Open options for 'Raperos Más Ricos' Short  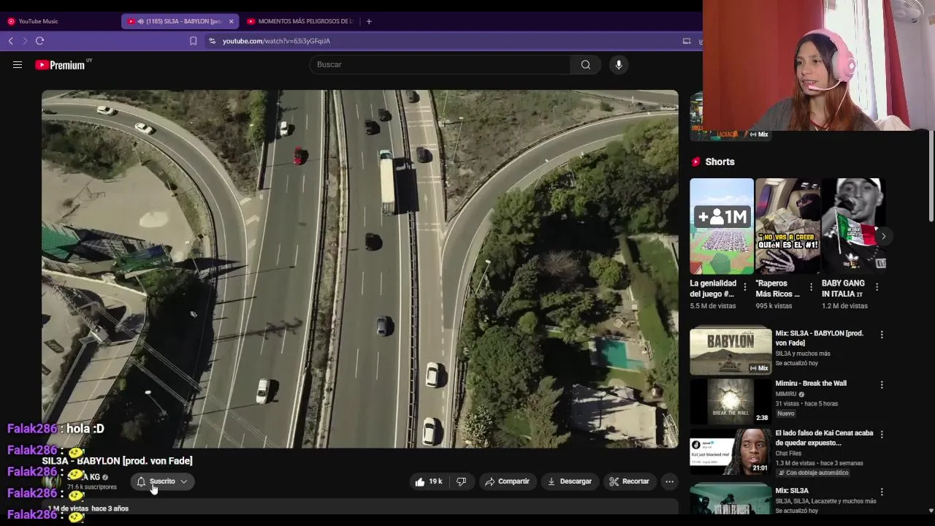811,287
